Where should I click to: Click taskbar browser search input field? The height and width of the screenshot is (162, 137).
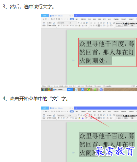[60, 90]
